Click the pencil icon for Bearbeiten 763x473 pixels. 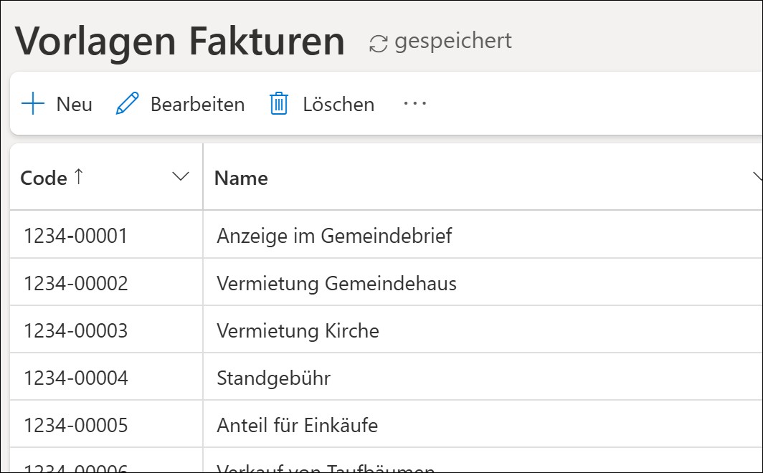(127, 104)
